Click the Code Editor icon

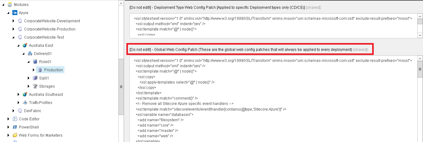click(x=15, y=119)
